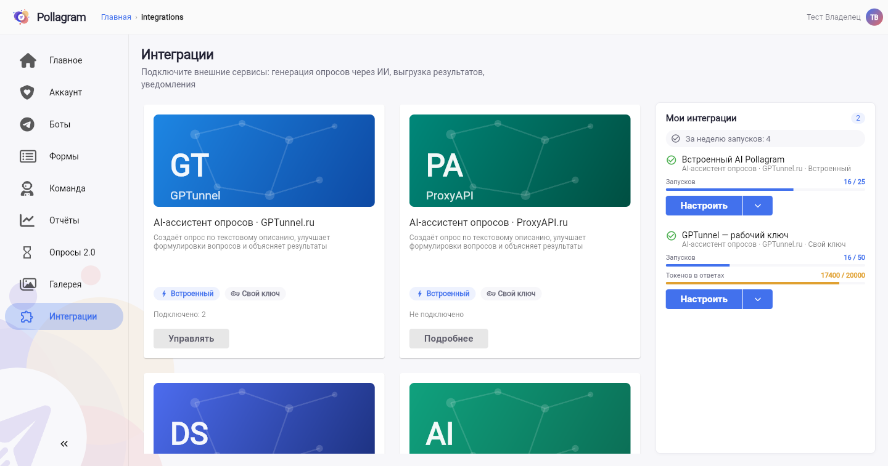Go to Главное in the sidebar
The height and width of the screenshot is (466, 888).
pos(64,60)
